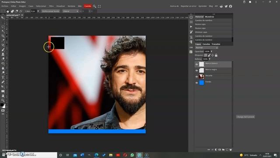This screenshot has height=158, width=280.
Task: Open the Calar feather value dropdown arrow
Action: tap(38, 11)
